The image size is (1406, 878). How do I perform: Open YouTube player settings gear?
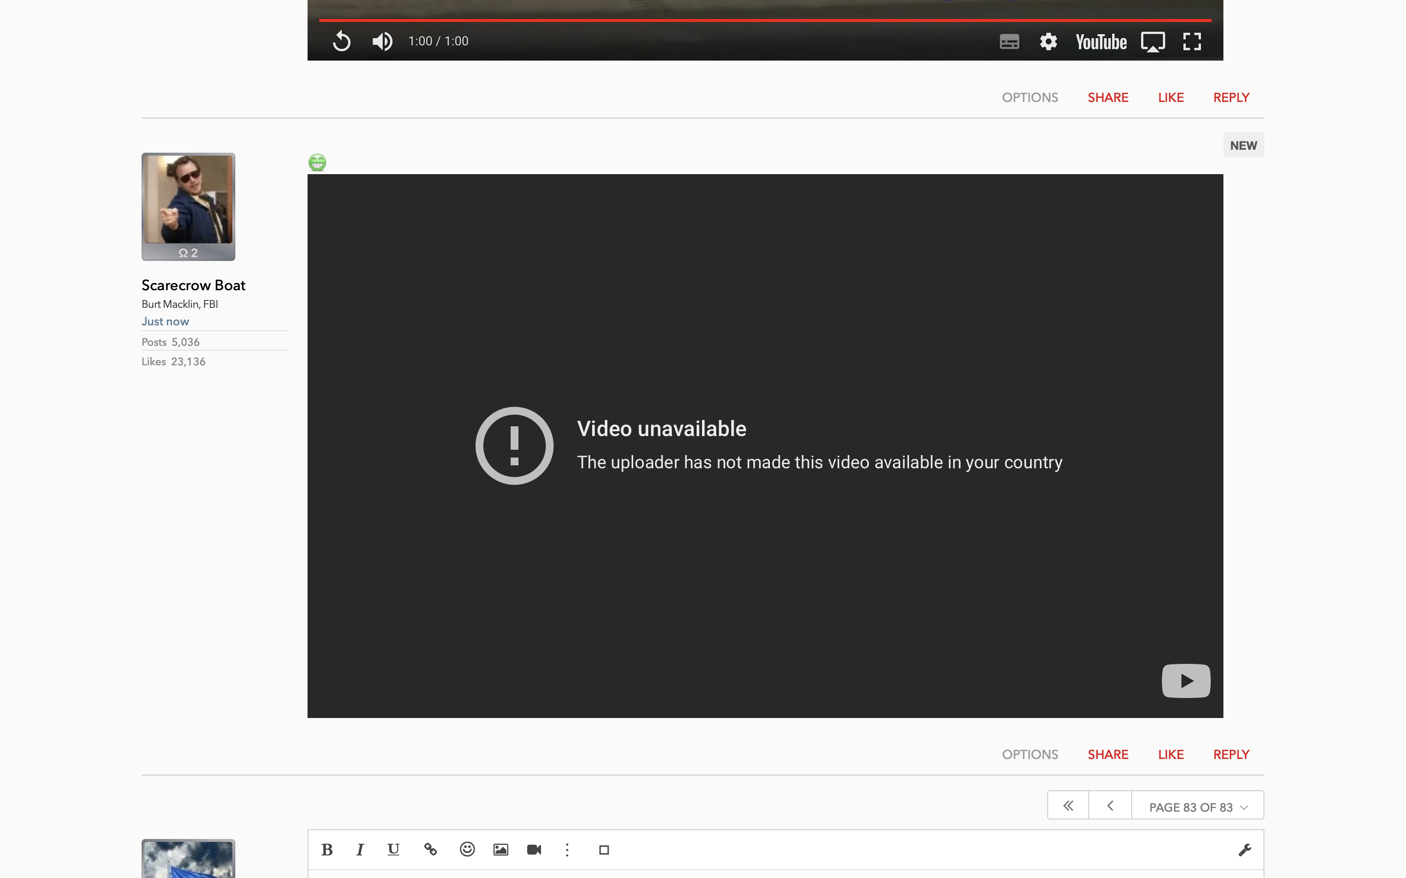pos(1048,42)
